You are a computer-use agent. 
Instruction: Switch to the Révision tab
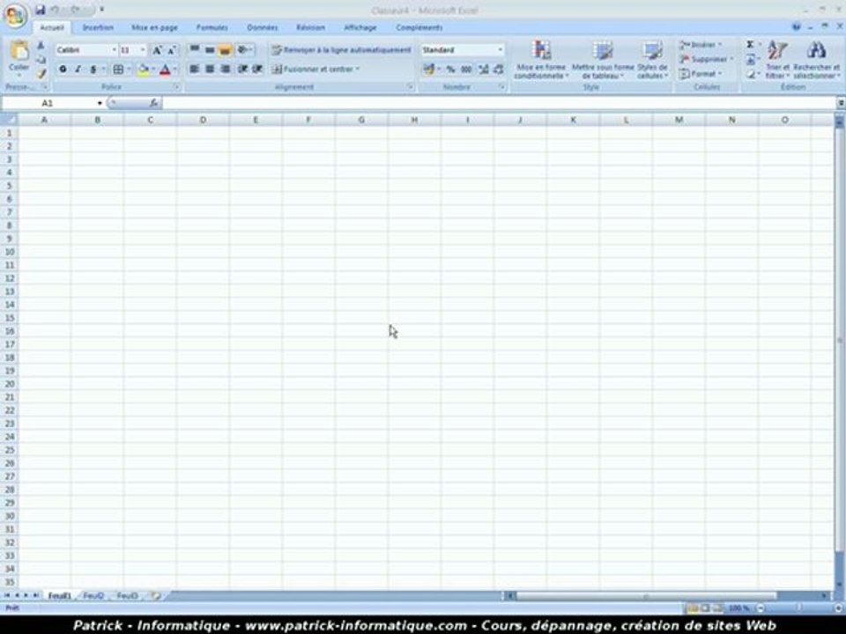pos(311,27)
